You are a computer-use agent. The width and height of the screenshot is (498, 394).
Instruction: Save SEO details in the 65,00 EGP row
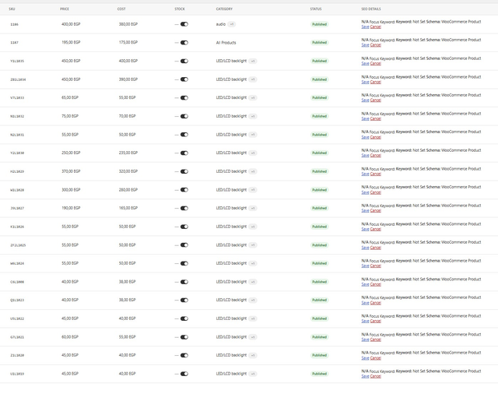tap(365, 100)
